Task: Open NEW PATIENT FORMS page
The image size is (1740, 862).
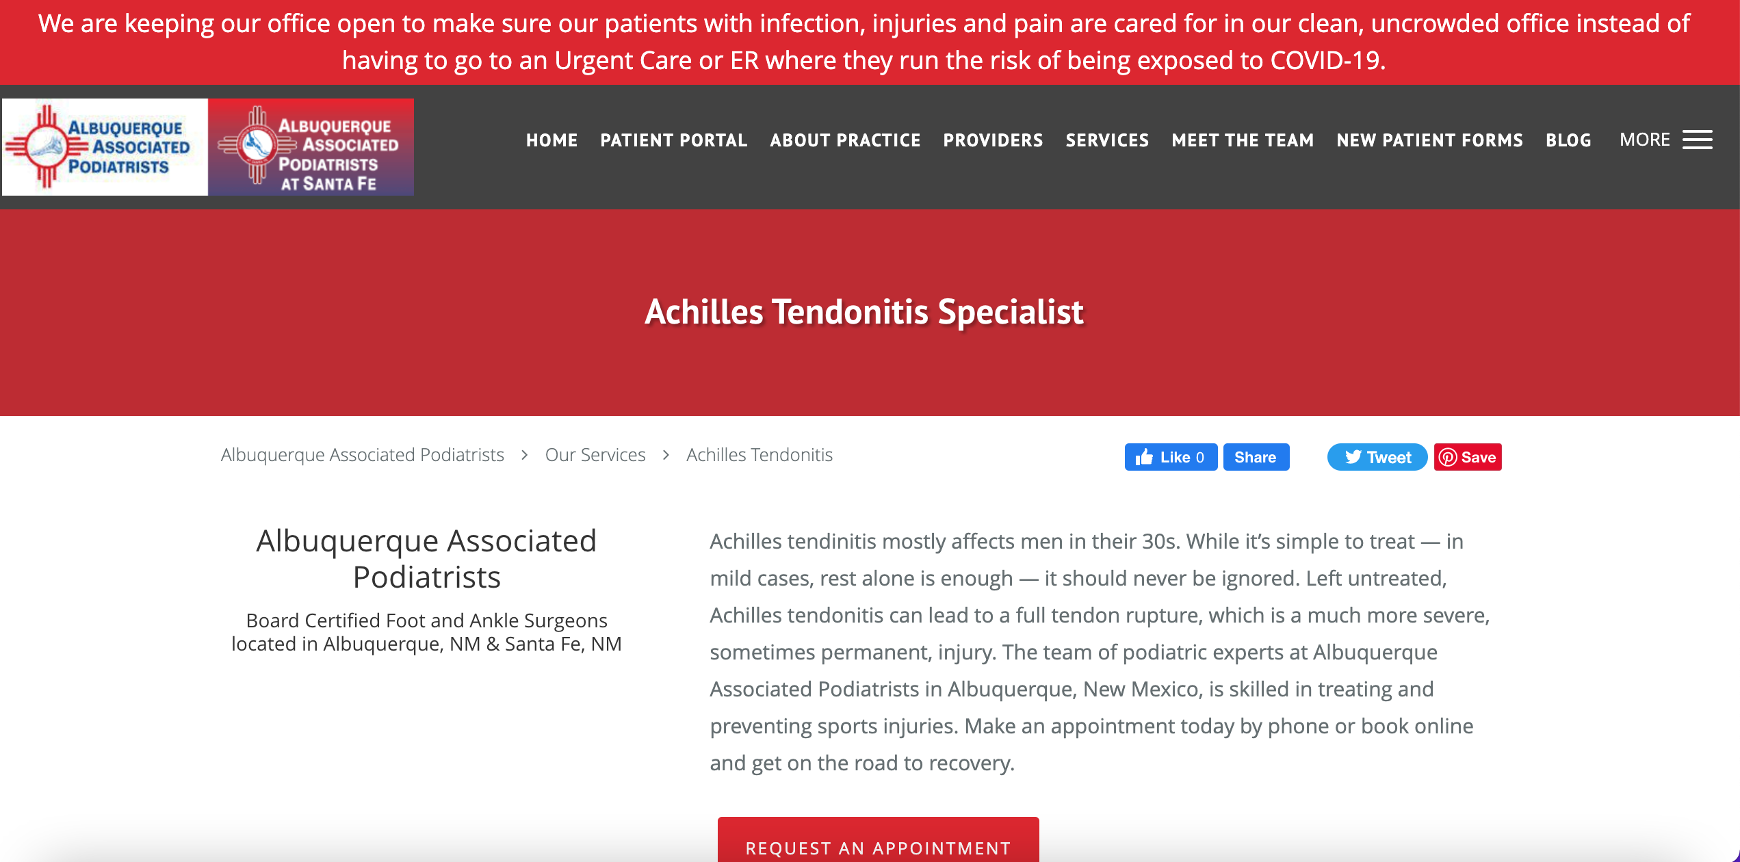Action: tap(1430, 140)
